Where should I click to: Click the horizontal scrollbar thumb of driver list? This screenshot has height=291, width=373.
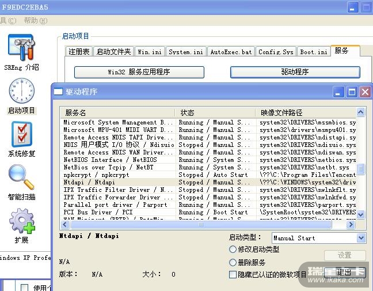[201, 224]
